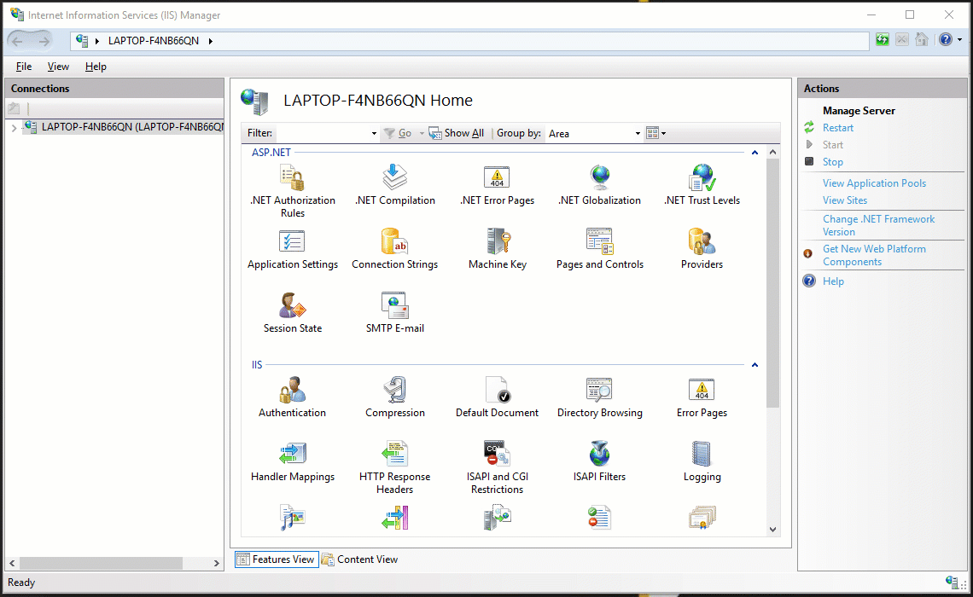This screenshot has width=973, height=597.
Task: Click the Go filter button
Action: 398,133
